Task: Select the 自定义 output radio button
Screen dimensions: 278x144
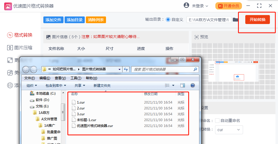Action: coord(168,20)
